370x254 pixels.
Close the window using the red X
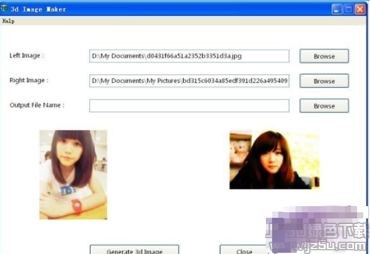360,9
